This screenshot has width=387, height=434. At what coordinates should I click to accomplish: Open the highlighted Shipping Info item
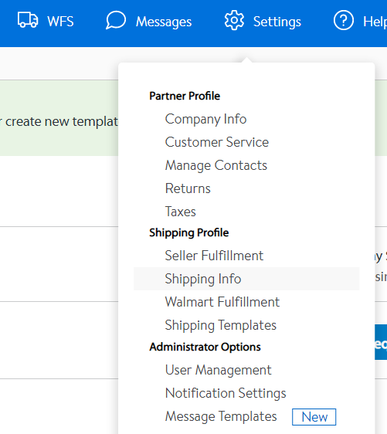click(x=246, y=279)
